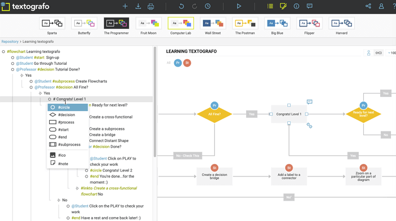Toggle the orange St role filter

pyautogui.click(x=187, y=63)
